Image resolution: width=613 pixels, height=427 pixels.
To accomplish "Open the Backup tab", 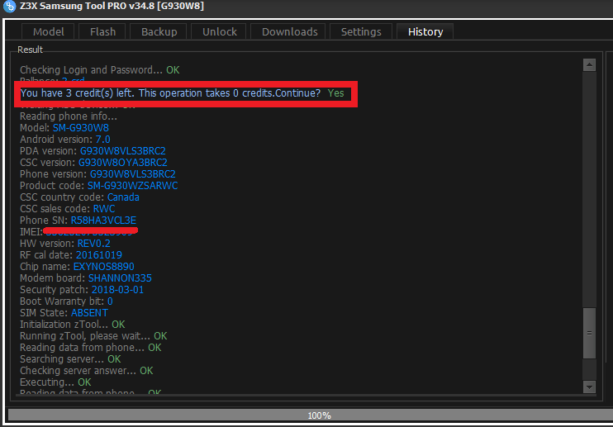I will 159,31.
